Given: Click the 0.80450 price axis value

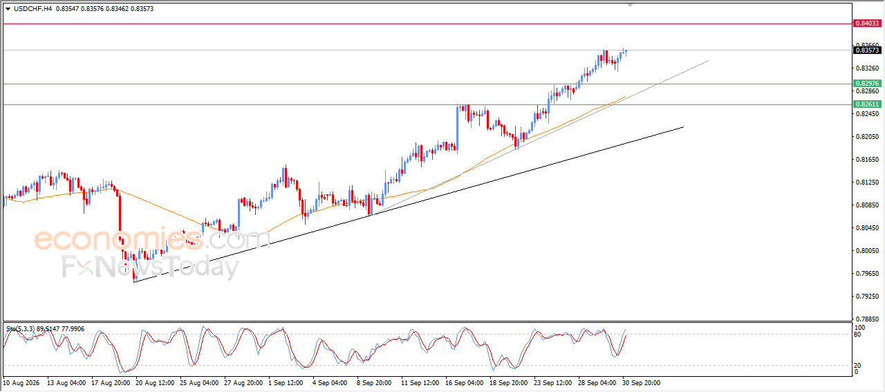Looking at the screenshot, I should coord(868,228).
